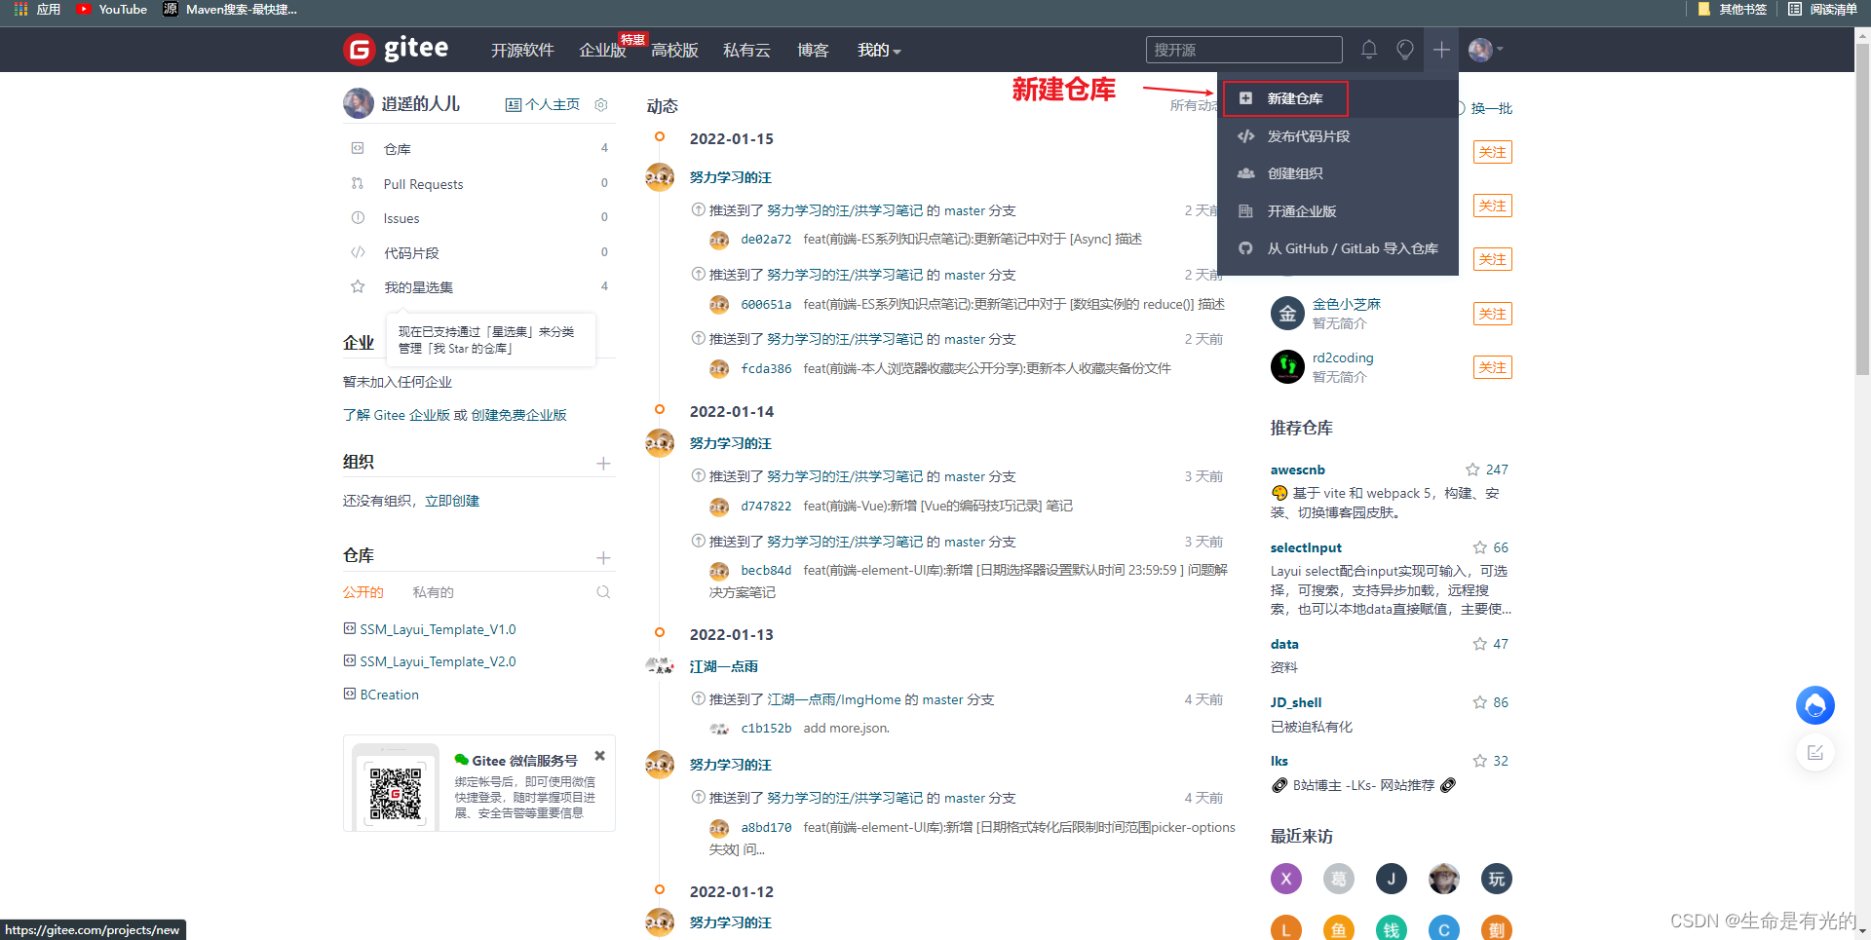Follow 金色小芝麻 with its 关注 button
The width and height of the screenshot is (1871, 940).
[x=1492, y=313]
